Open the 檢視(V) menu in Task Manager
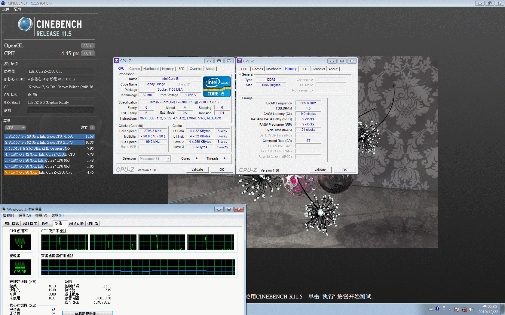The image size is (505, 315). (41, 215)
